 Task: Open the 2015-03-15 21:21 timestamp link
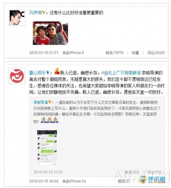point(44,53)
